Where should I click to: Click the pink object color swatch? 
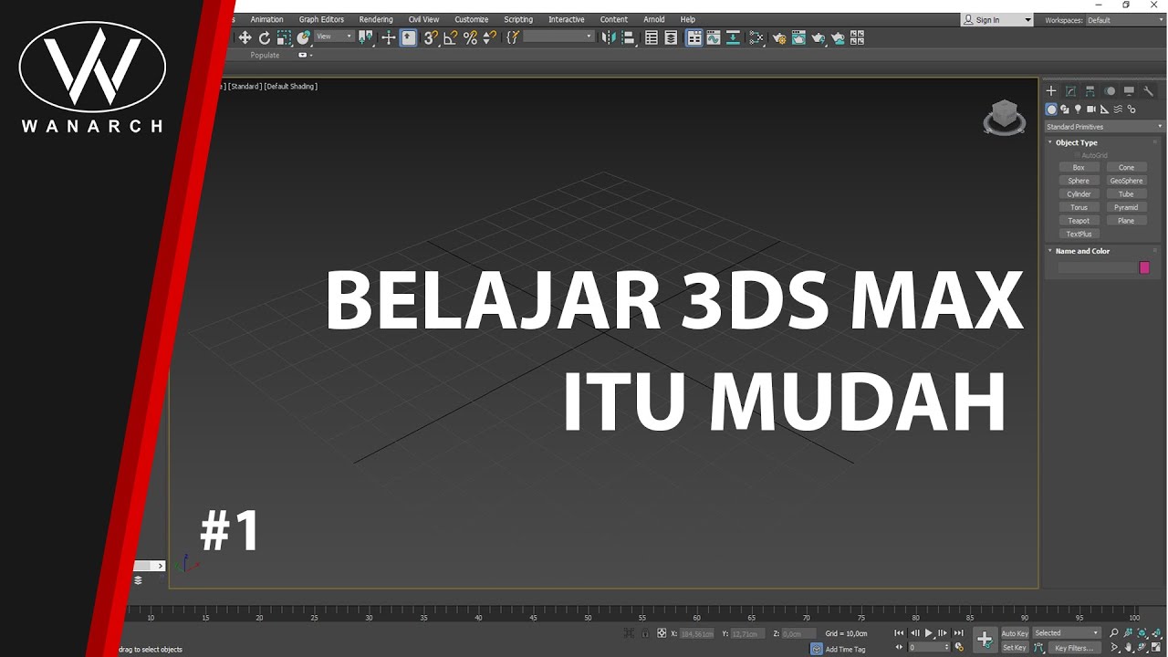[x=1144, y=267]
